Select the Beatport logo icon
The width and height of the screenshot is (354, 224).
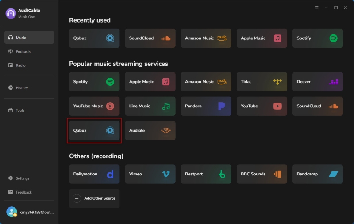coord(222,174)
